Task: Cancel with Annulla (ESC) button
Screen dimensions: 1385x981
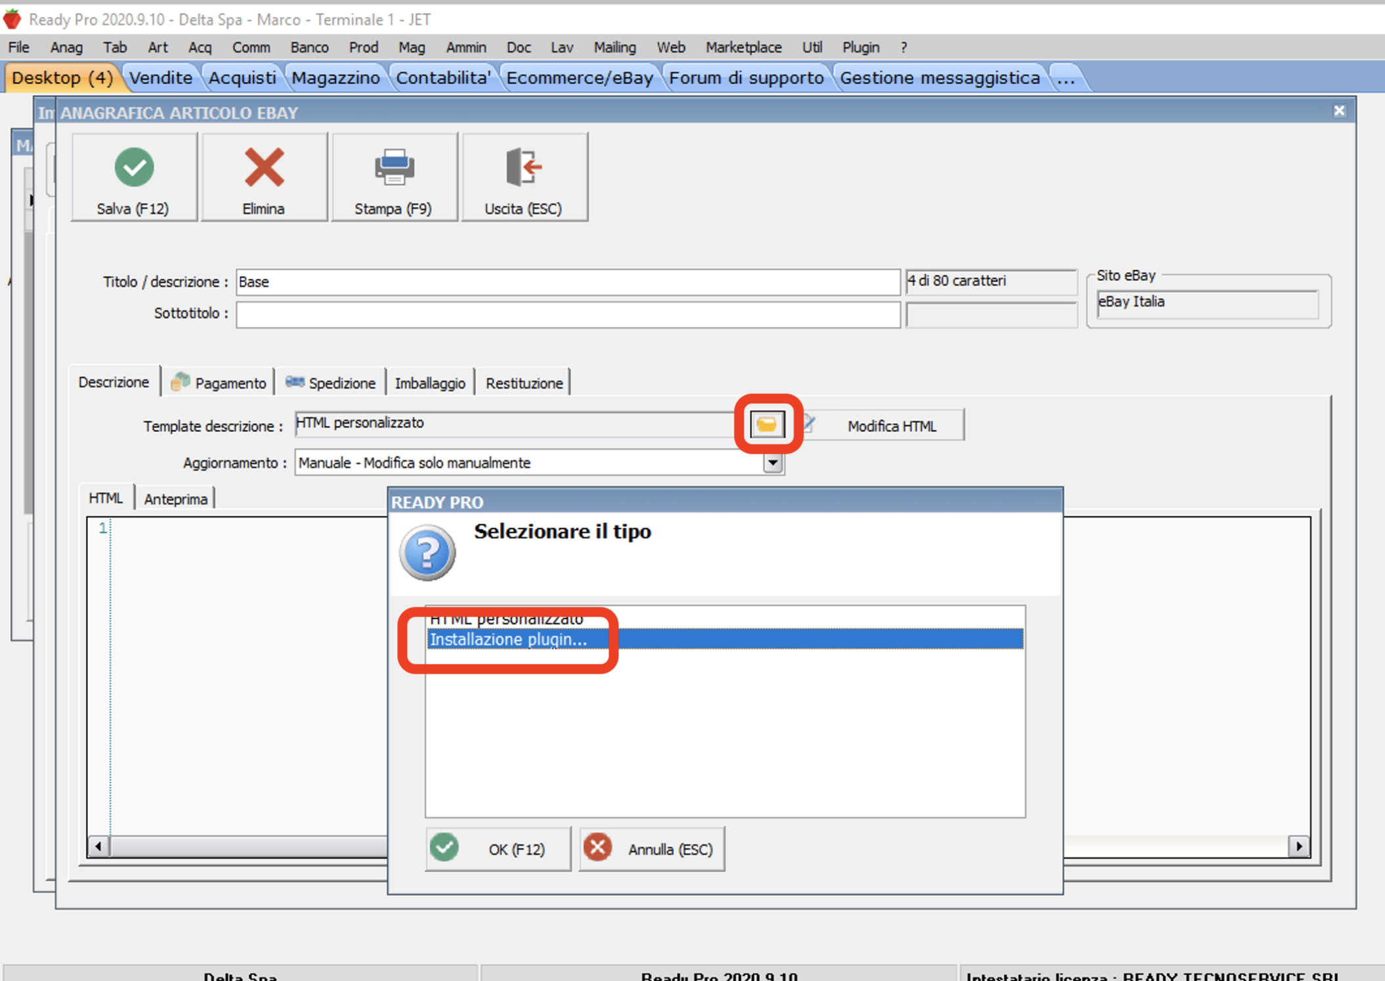Action: (x=652, y=849)
